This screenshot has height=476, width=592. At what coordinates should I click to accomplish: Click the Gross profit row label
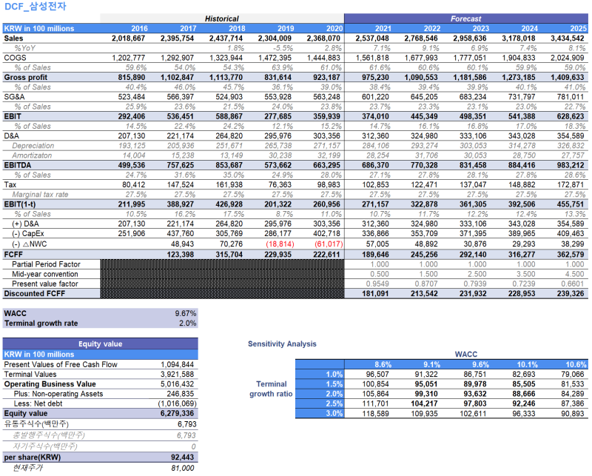[26, 78]
